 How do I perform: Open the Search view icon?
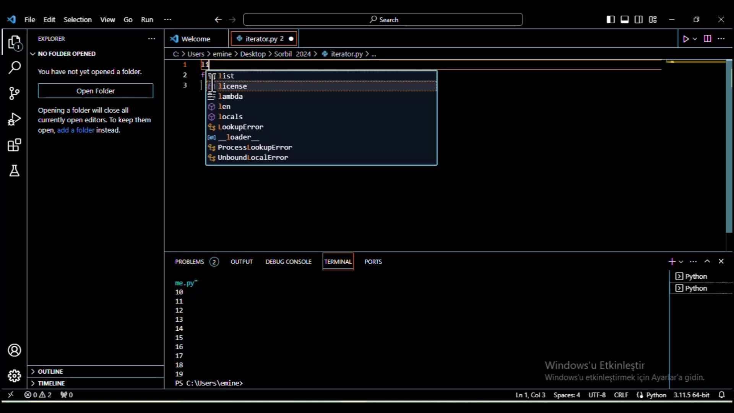[x=15, y=68]
